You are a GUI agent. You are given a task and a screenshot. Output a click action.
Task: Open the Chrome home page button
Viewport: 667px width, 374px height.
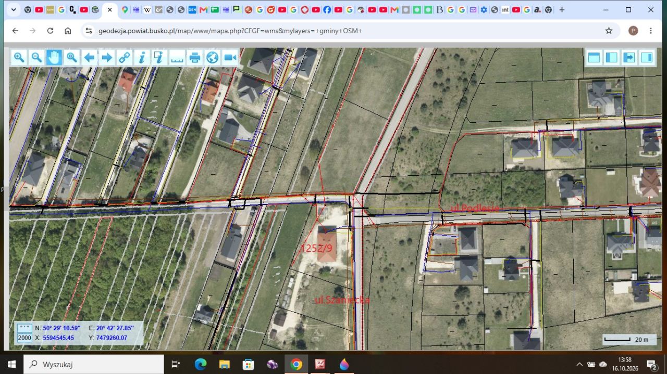(68, 31)
